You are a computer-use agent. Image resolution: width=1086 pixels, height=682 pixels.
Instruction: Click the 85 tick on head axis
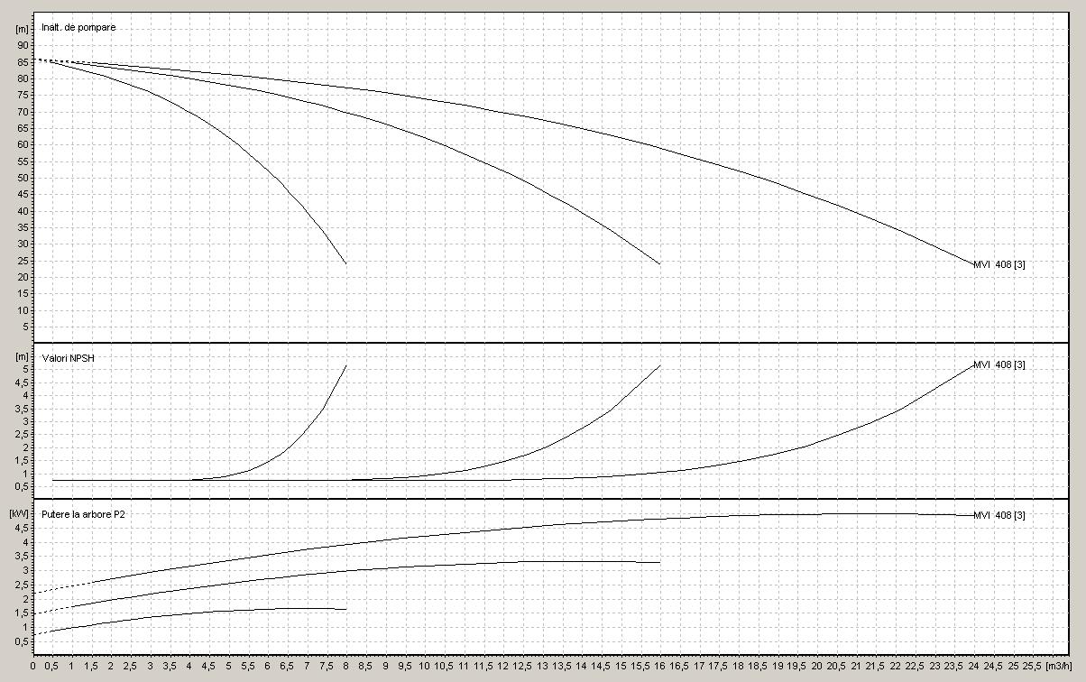(x=23, y=62)
